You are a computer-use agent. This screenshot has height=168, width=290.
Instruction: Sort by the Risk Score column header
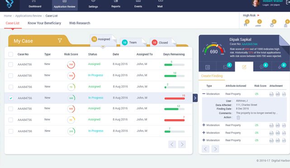click(71, 54)
